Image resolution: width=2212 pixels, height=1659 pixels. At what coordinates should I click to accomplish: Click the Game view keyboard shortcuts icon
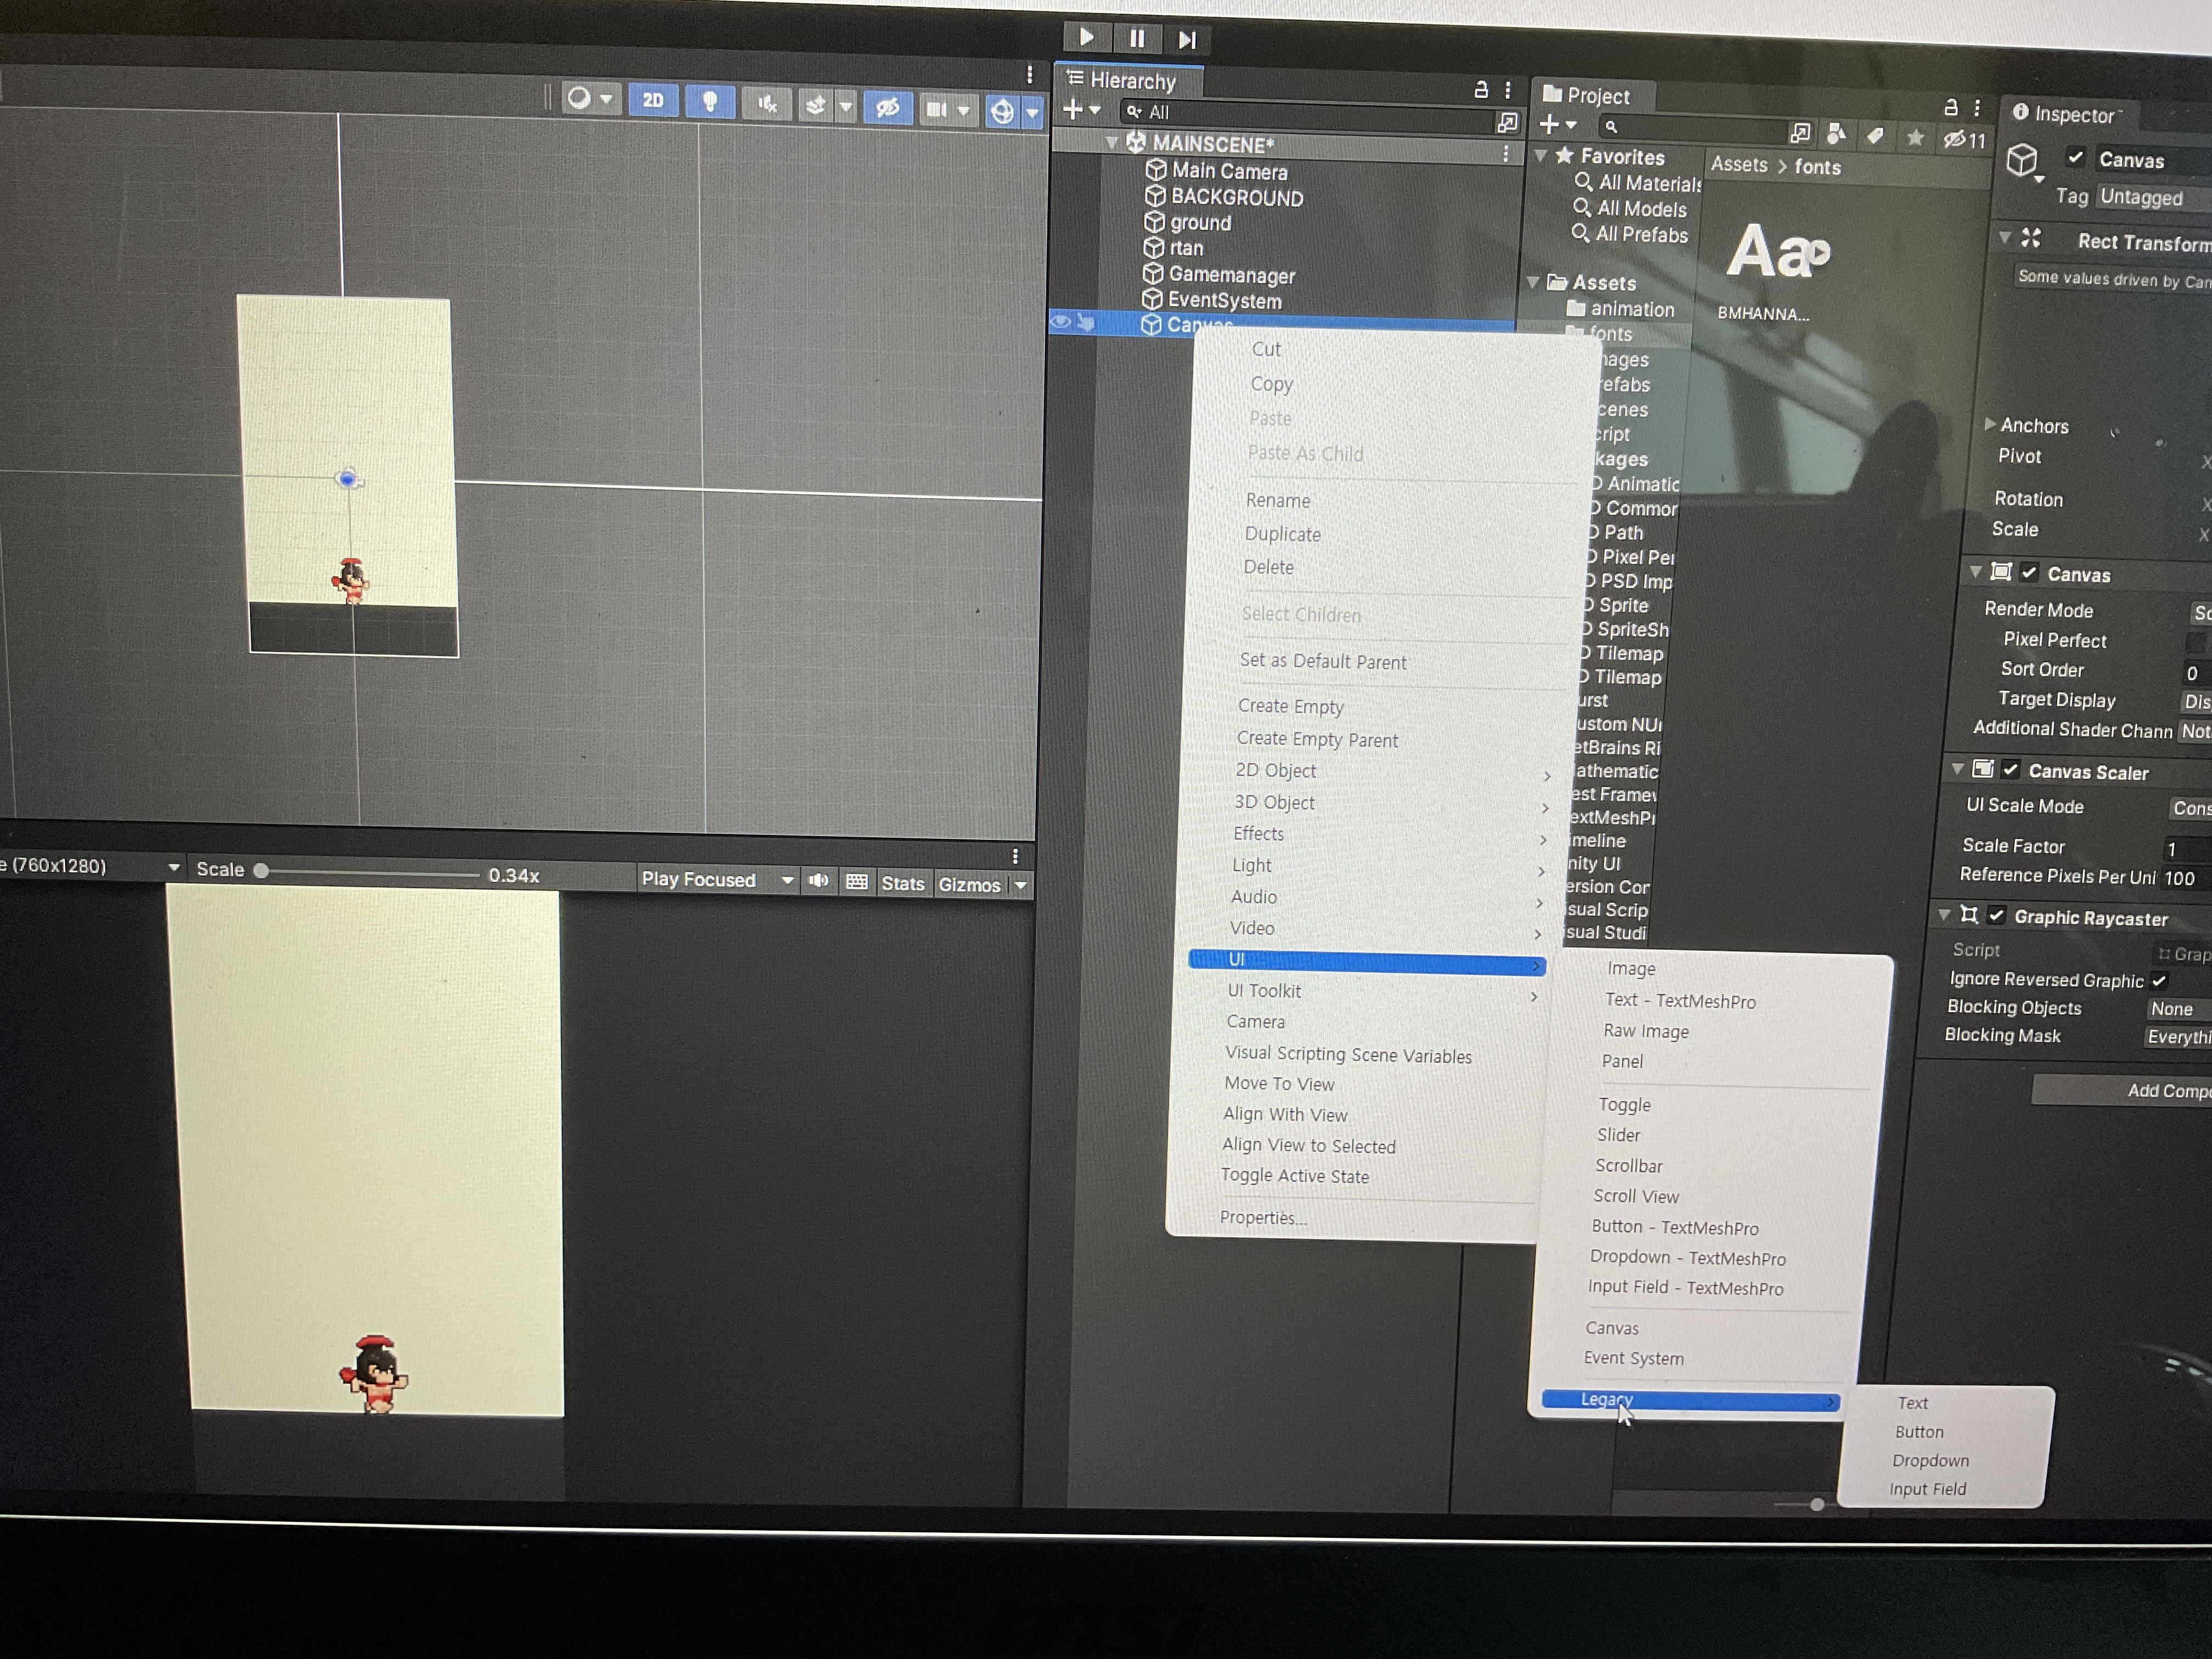pos(857,882)
